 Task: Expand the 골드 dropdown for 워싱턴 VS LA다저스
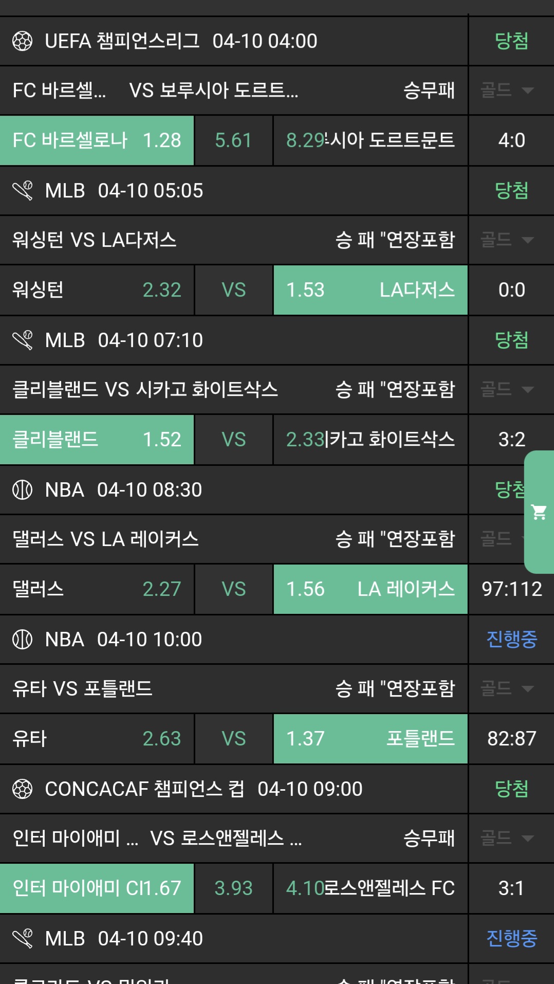point(507,240)
